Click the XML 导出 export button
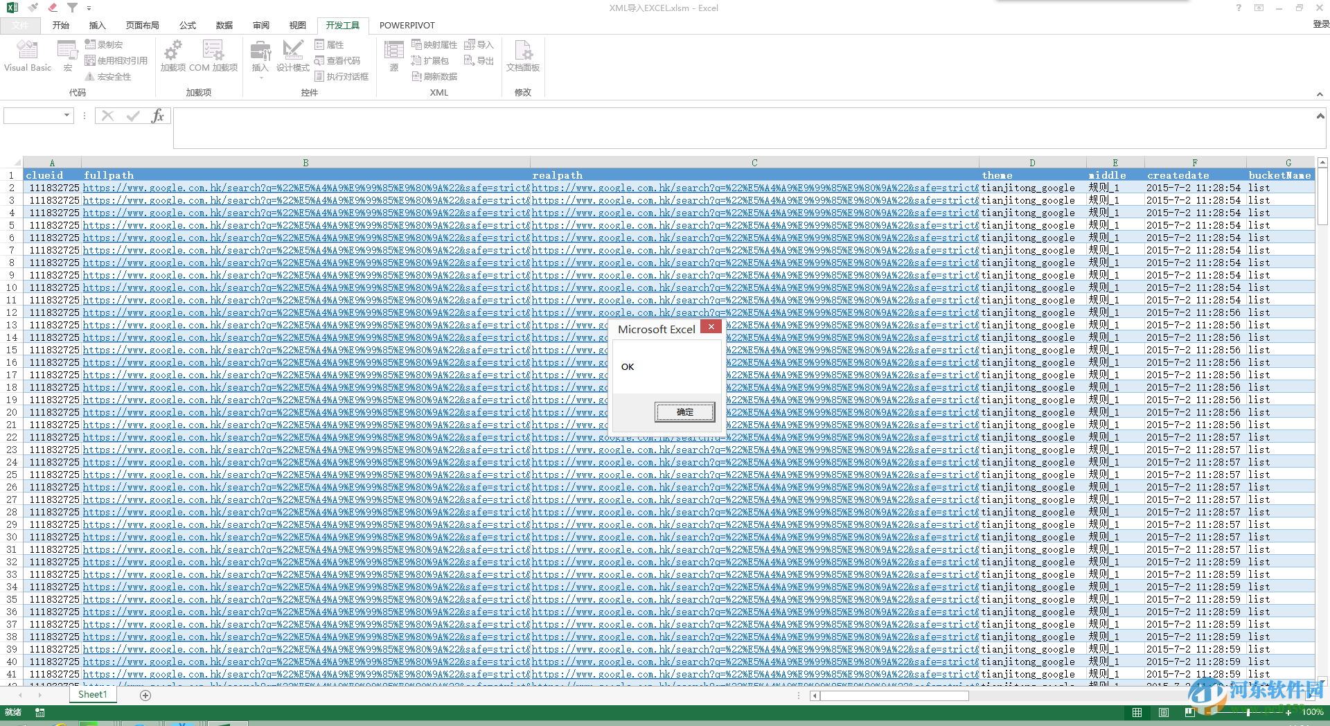The height and width of the screenshot is (726, 1330). [x=479, y=60]
